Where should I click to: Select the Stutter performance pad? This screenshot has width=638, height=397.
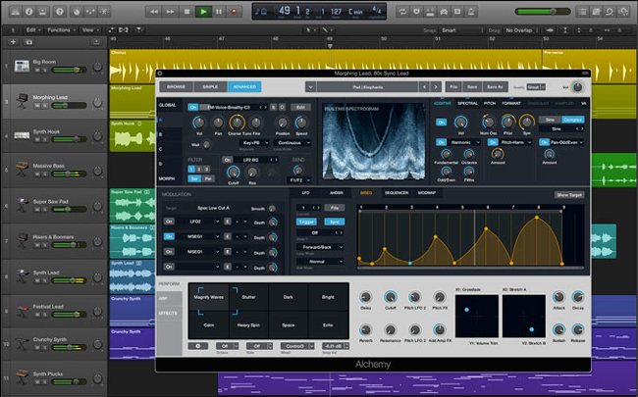(246, 295)
